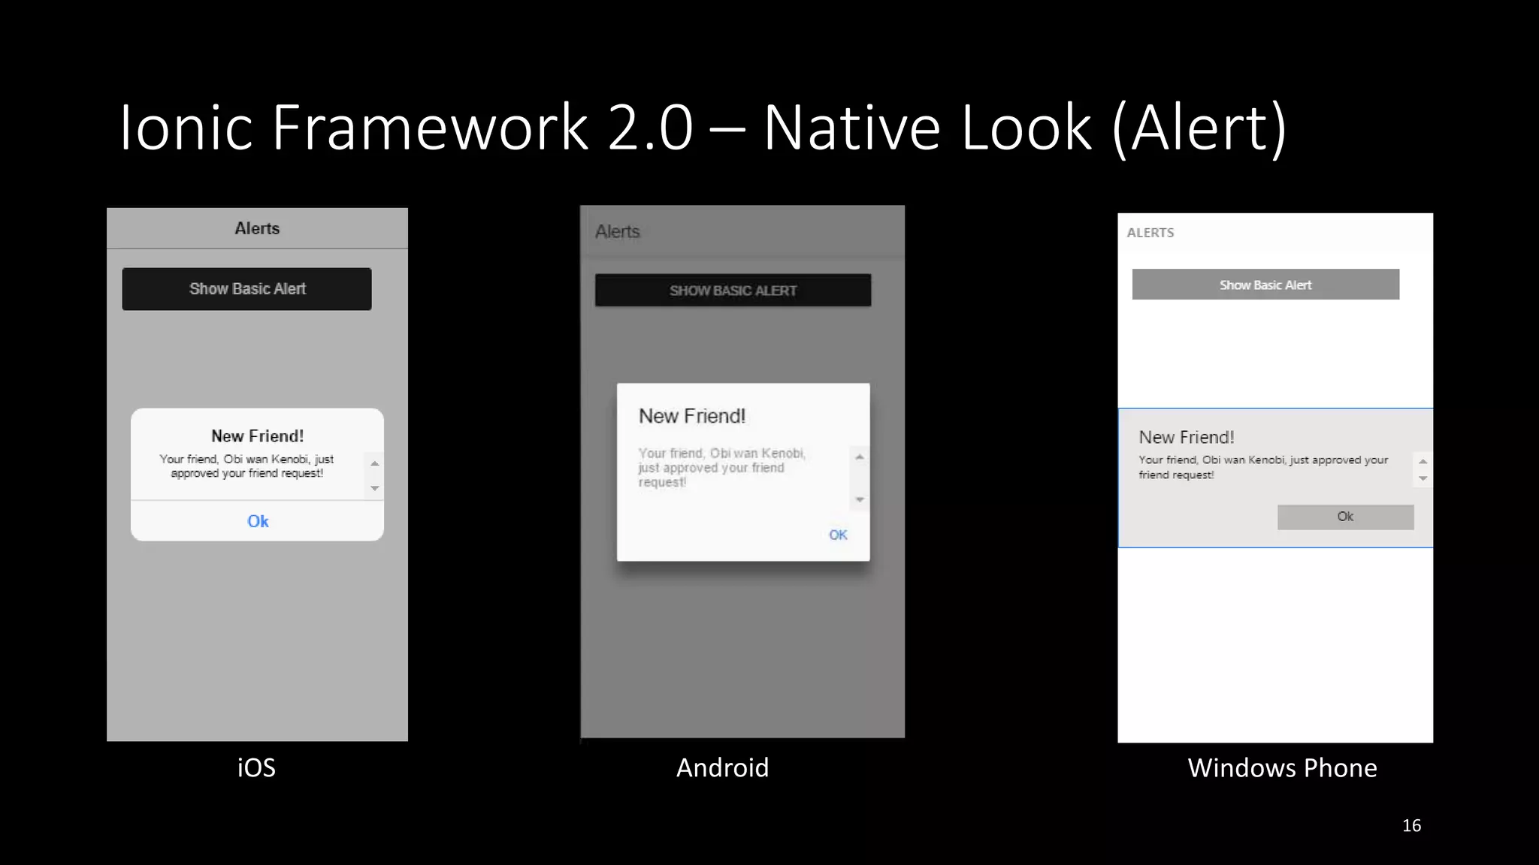
Task: Click scroll down arrow in Android alert message
Action: 860,499
